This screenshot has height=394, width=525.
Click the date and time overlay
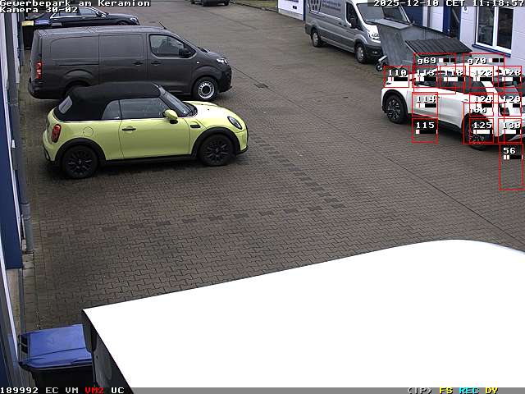pos(448,3)
